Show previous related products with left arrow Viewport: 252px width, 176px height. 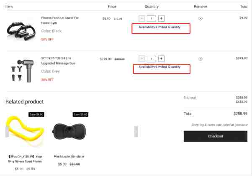7,132
